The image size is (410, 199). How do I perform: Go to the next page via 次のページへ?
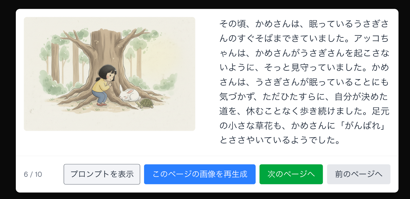(x=291, y=174)
